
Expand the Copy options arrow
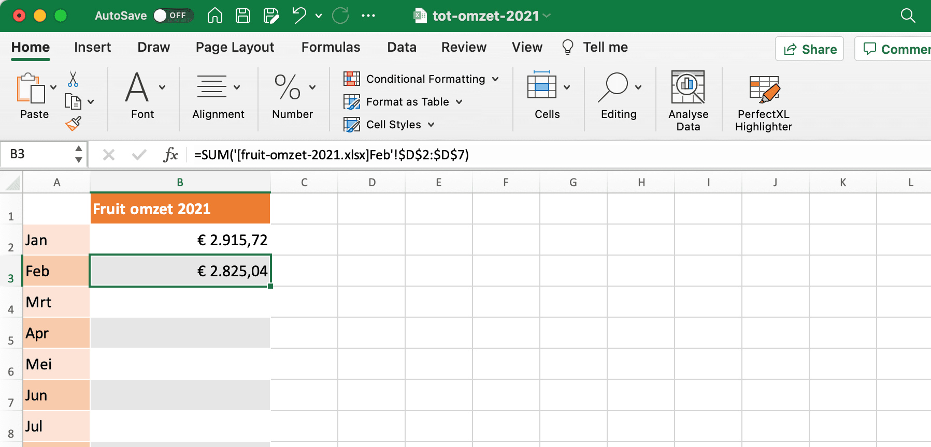pos(91,102)
